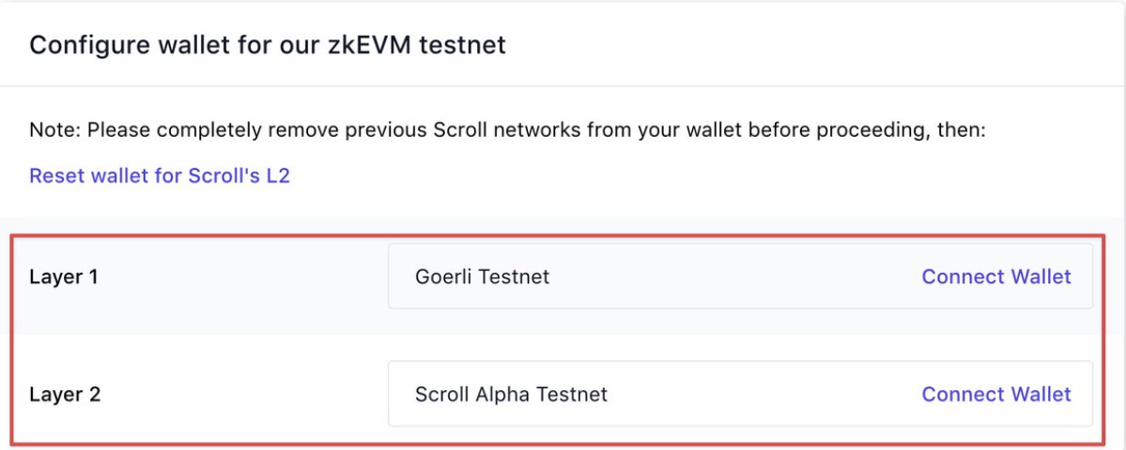Open the Reset wallet for Scroll's L2 link

pos(160,175)
